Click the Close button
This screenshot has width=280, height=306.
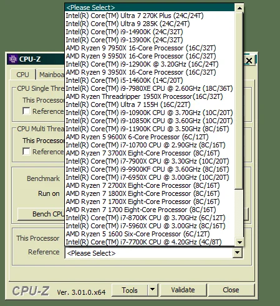(231, 290)
